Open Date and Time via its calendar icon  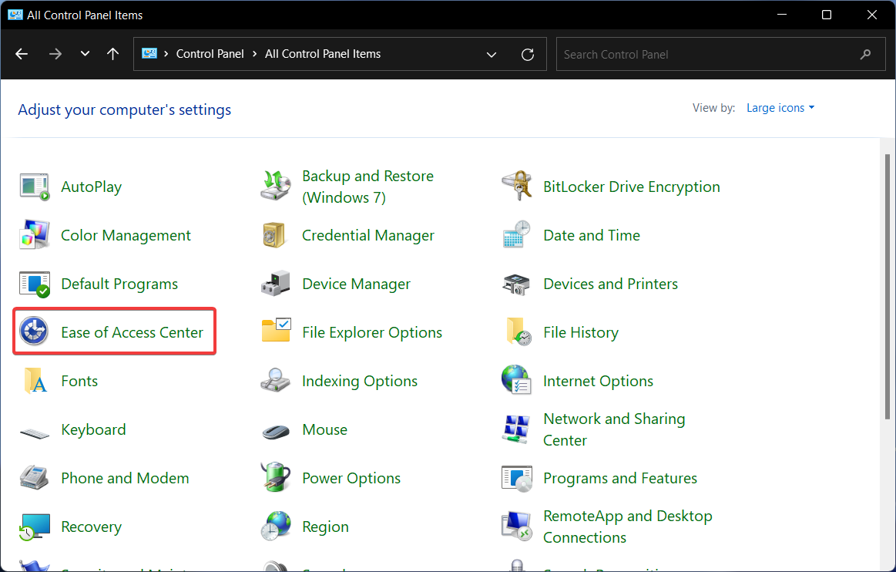coord(516,234)
